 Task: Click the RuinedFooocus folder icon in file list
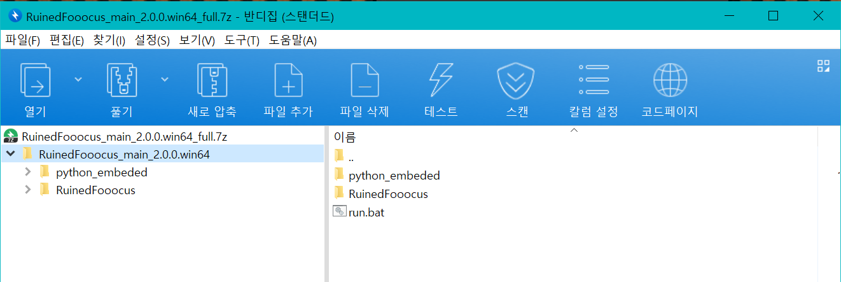tap(339, 194)
